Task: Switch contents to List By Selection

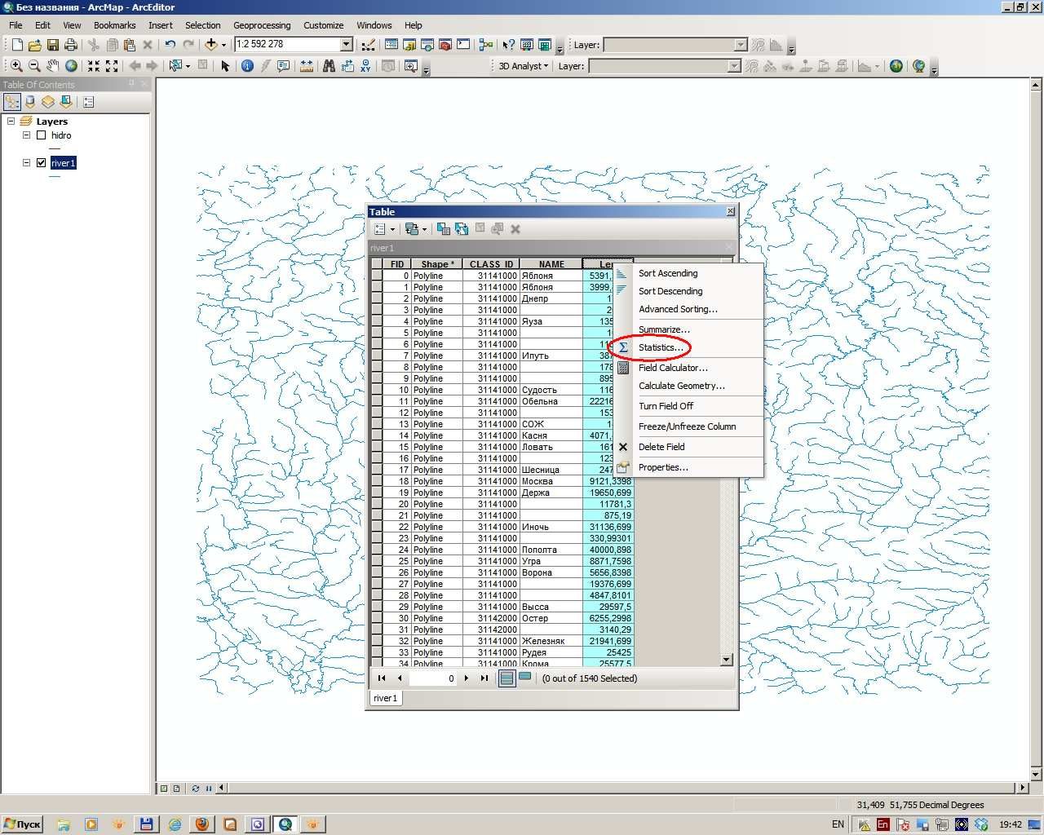Action: (66, 102)
